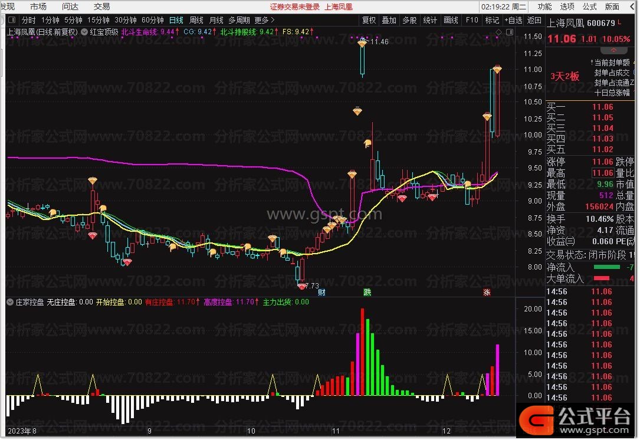This screenshot has height=440, width=640.
Task: Click the 证券交易未登录 login status link
Action: (295, 7)
